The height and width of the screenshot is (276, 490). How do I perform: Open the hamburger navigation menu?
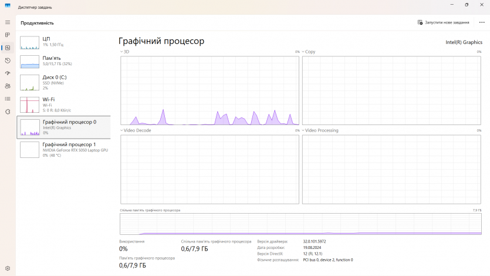(8, 22)
